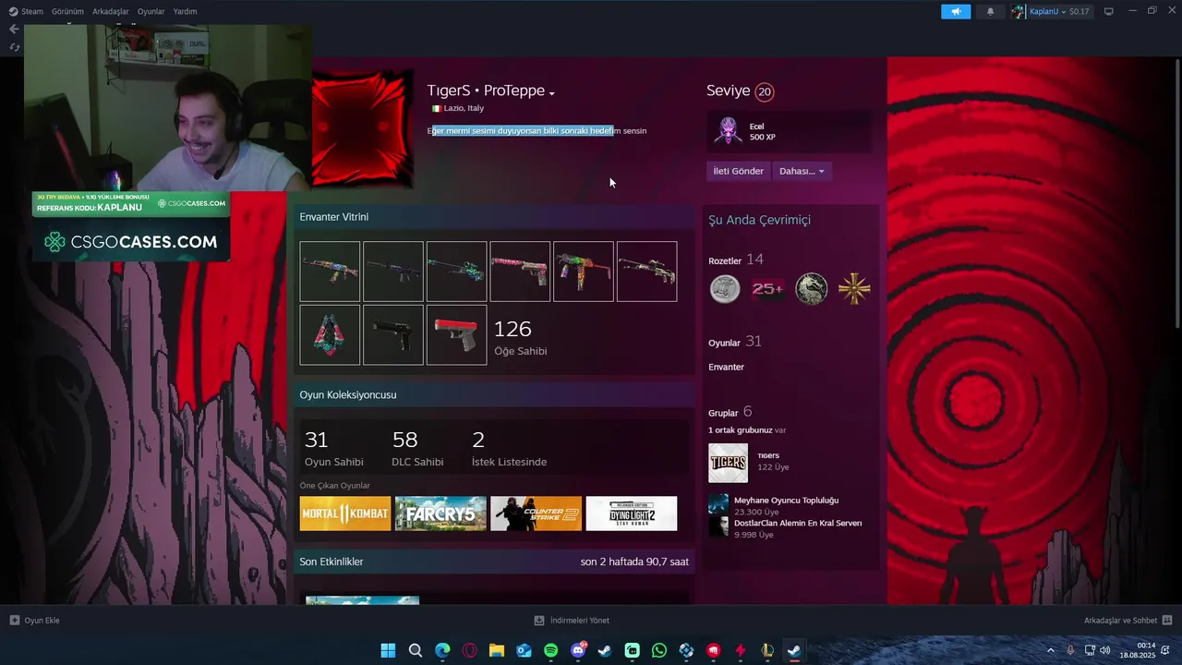This screenshot has height=665, width=1182.
Task: Open the second rifle skin in showcase
Action: point(393,272)
